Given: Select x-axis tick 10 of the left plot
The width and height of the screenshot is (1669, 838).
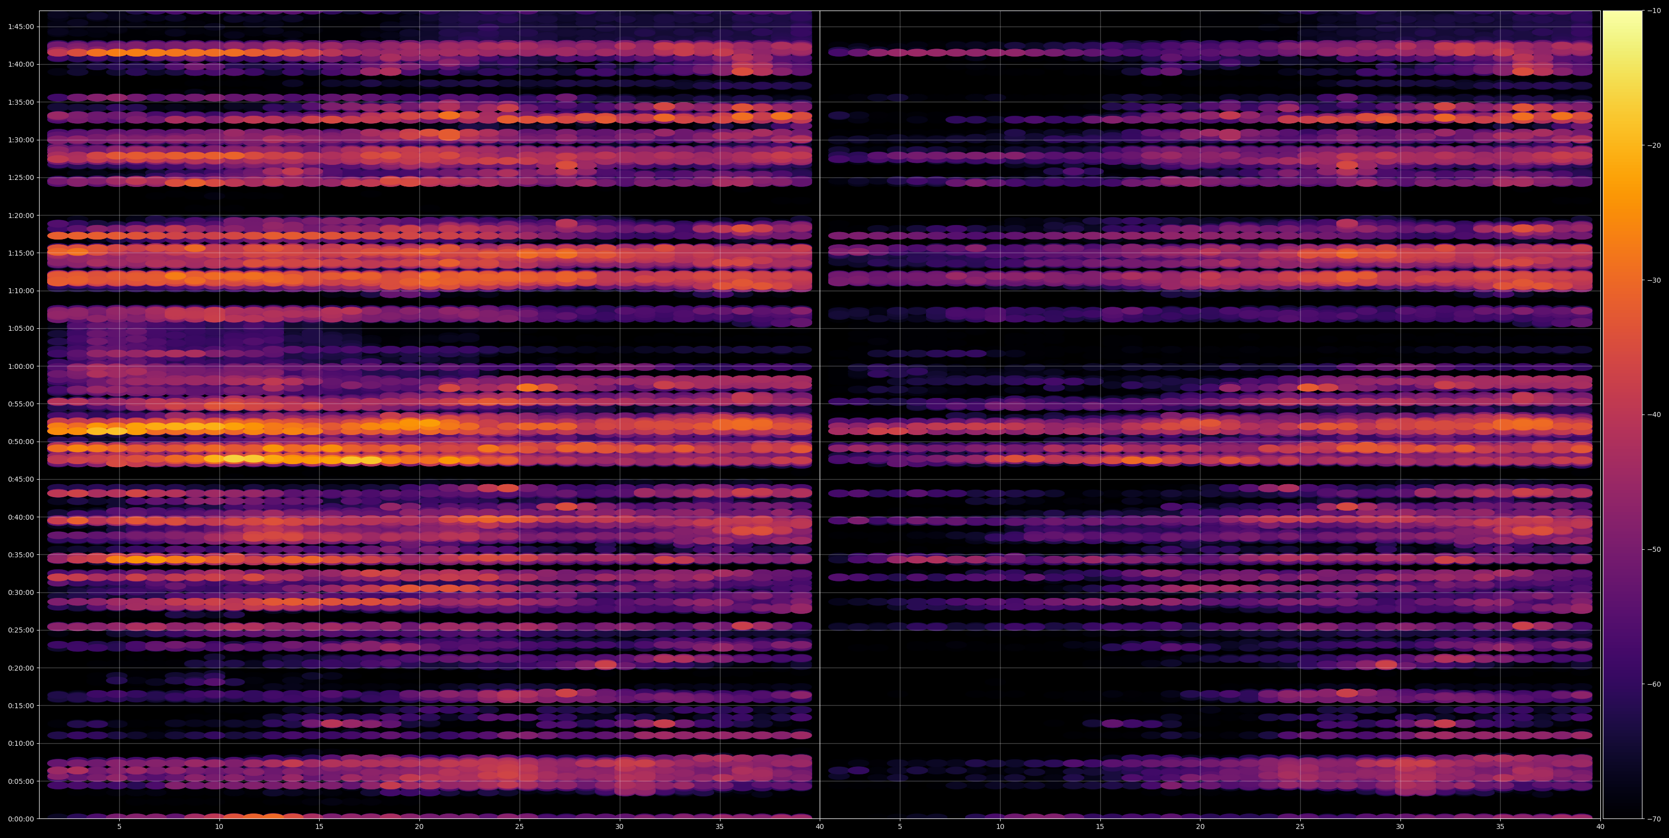Looking at the screenshot, I should (x=219, y=827).
